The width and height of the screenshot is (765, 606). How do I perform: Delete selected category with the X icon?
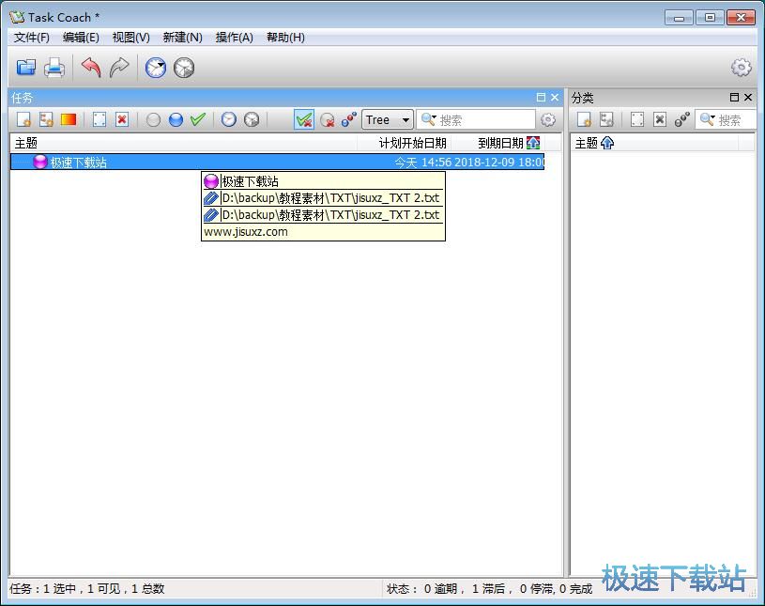click(660, 119)
